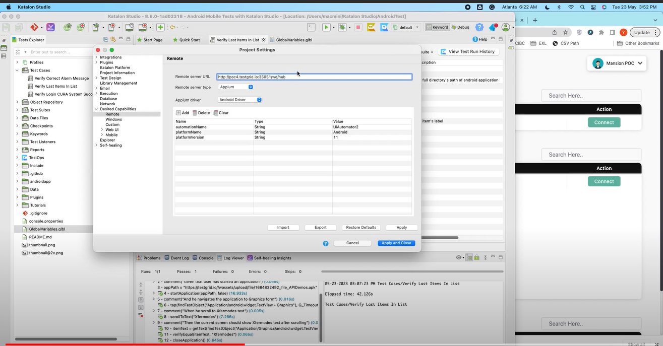This screenshot has height=346, width=663.
Task: Focus the Tests Explorer search box
Action: 61,52
